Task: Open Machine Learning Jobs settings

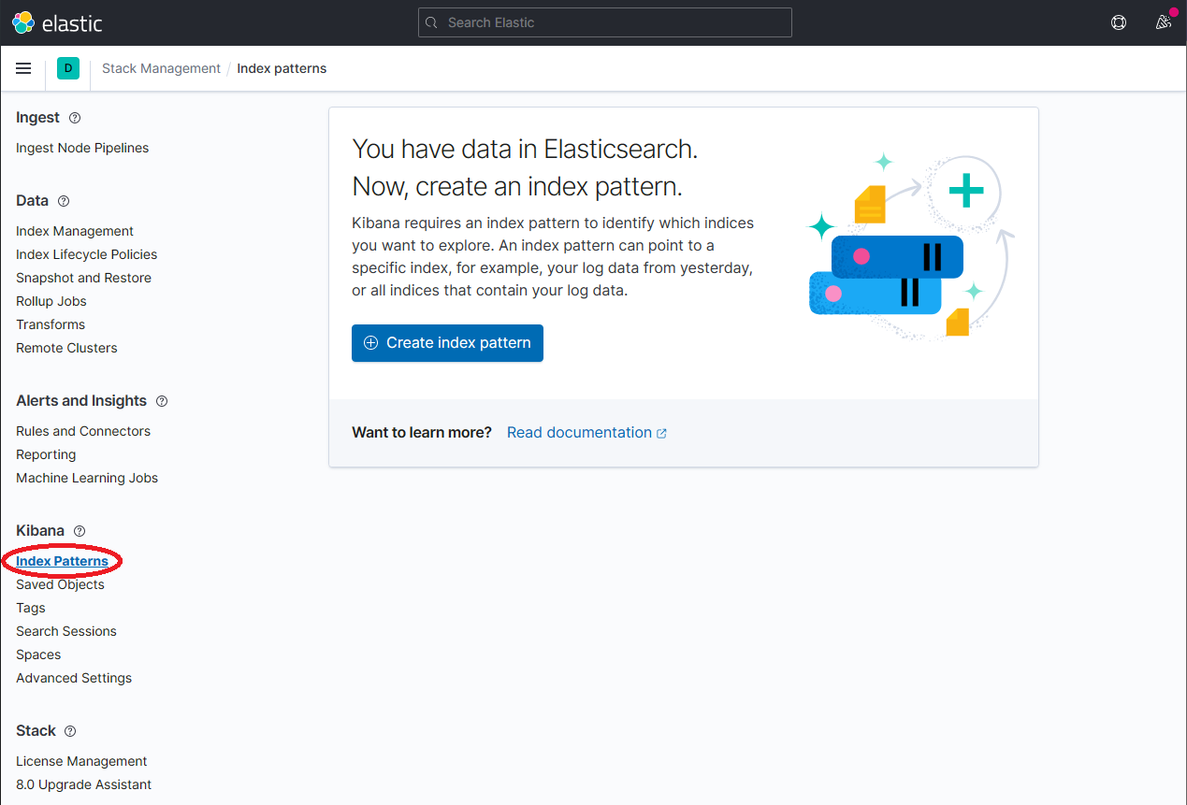Action: coord(86,478)
